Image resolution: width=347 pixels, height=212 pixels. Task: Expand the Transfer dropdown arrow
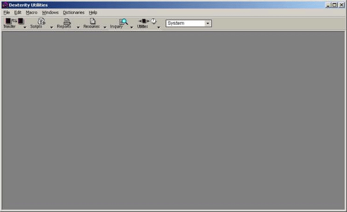coord(25,27)
